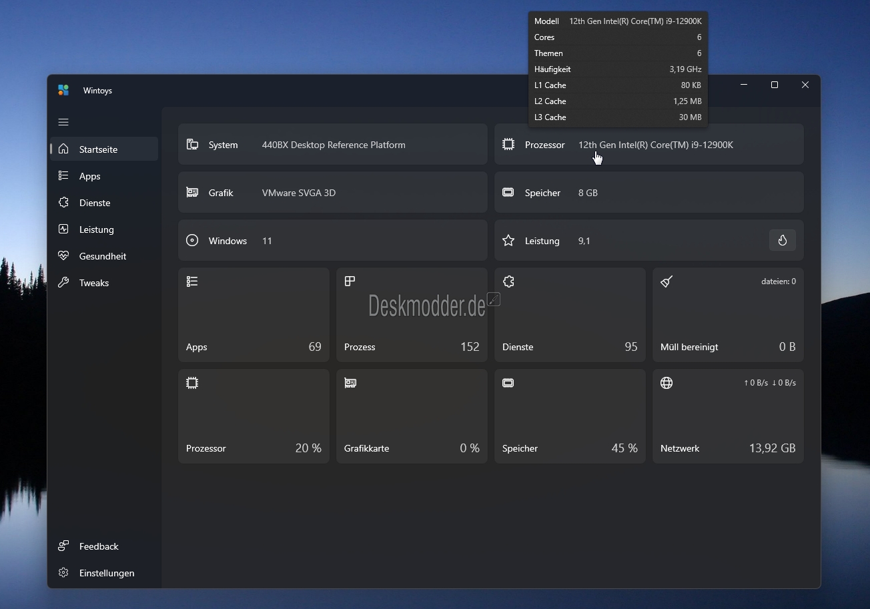Click the Grafik VMware SVGA 3D card
Image resolution: width=870 pixels, height=609 pixels.
tap(333, 192)
